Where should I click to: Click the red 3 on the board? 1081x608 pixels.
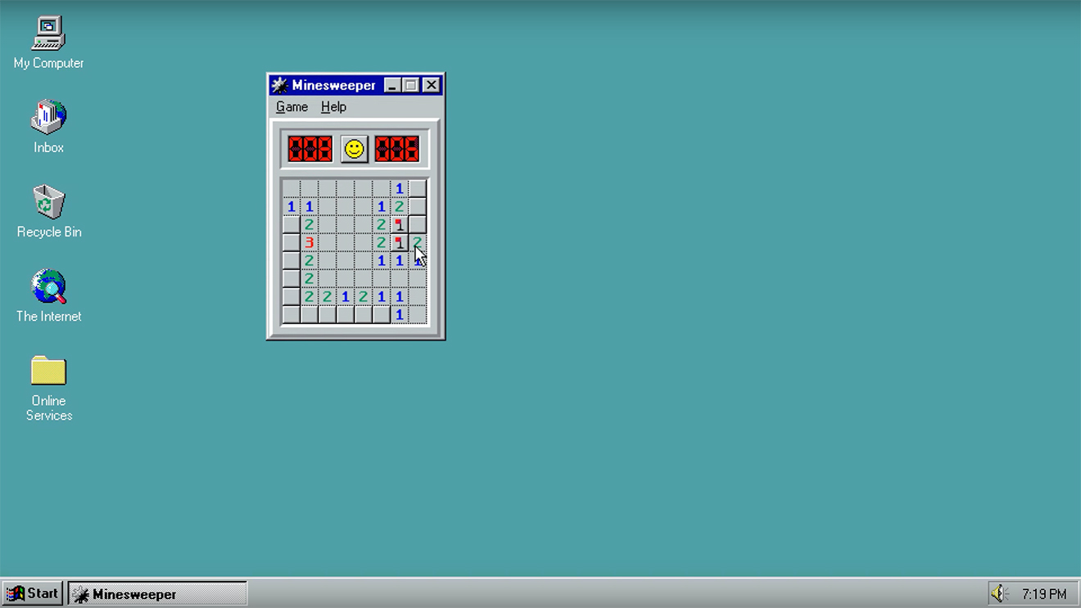click(309, 242)
